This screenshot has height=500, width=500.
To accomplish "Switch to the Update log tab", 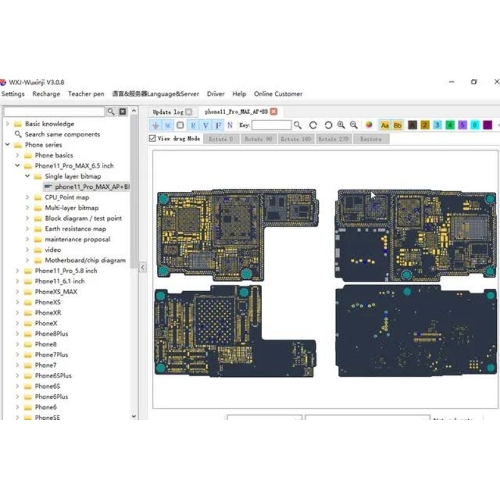I will point(167,112).
